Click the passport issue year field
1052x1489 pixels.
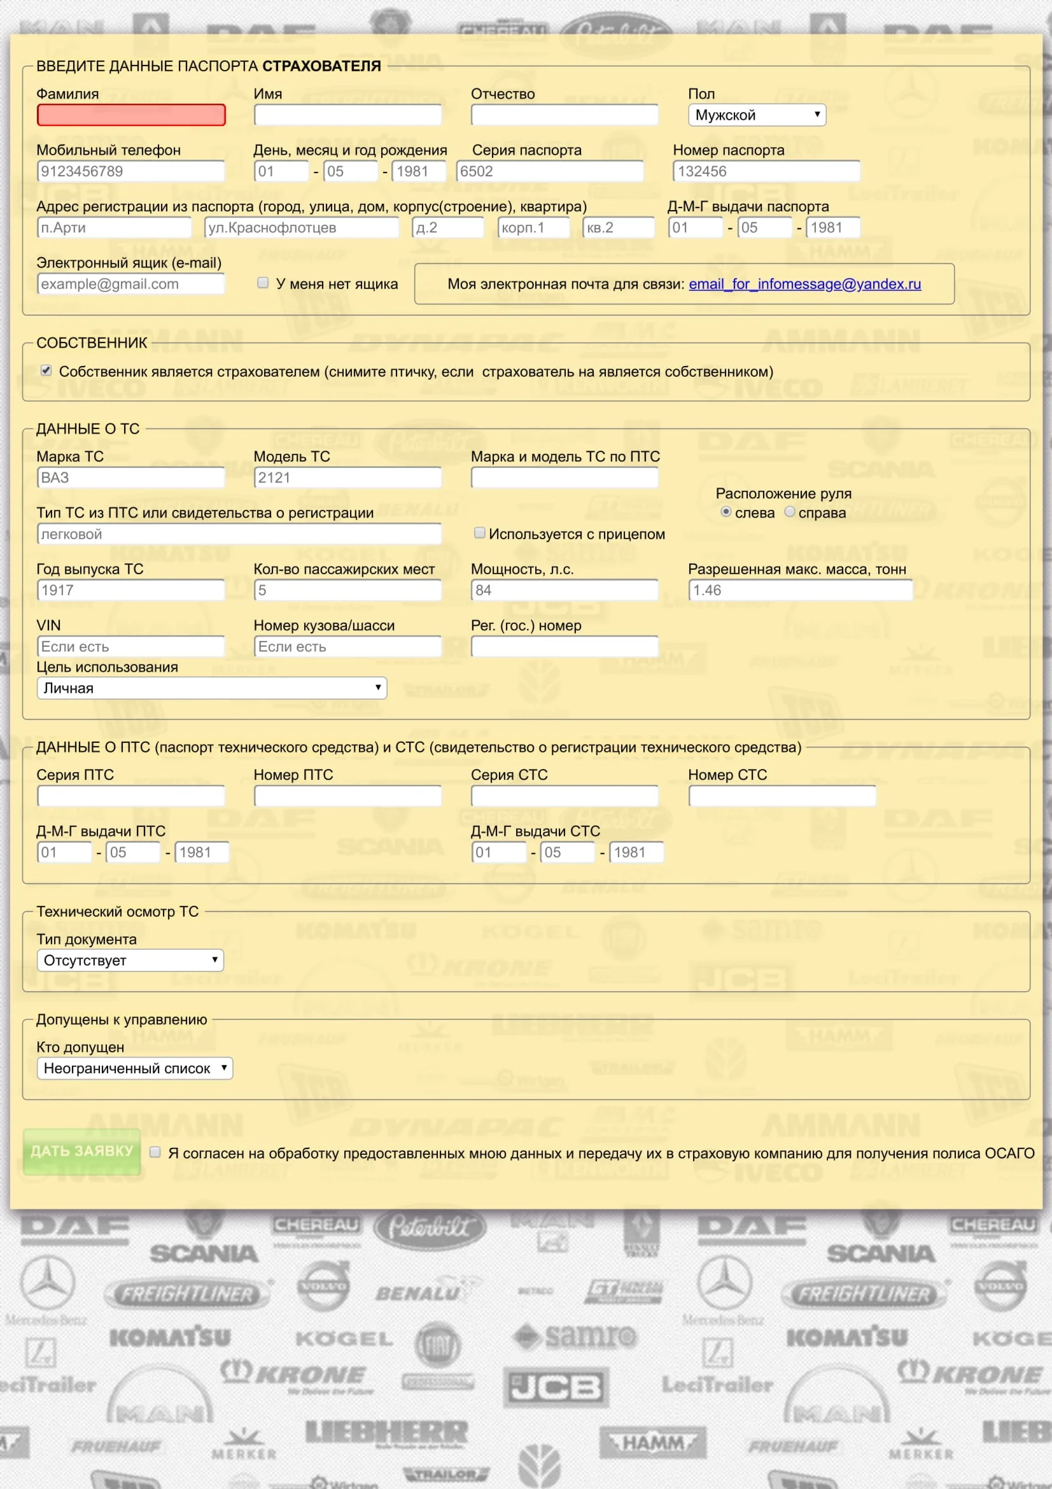[833, 228]
